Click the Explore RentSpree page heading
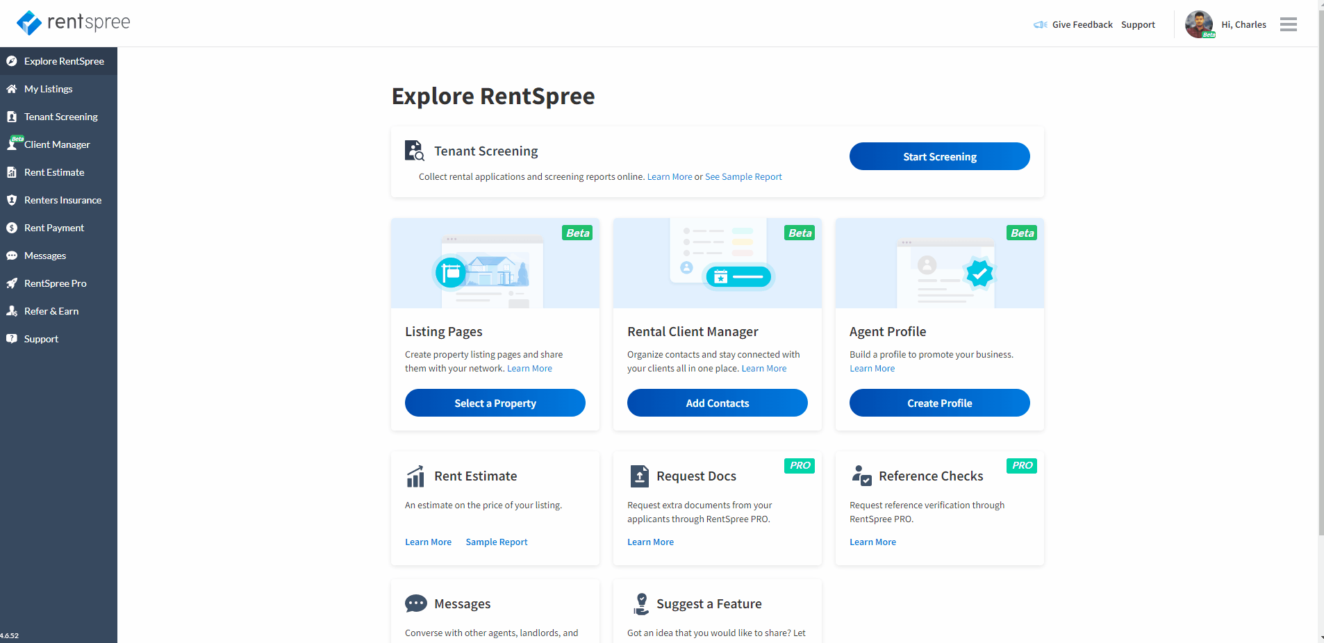Viewport: 1324px width, 643px height. (493, 96)
